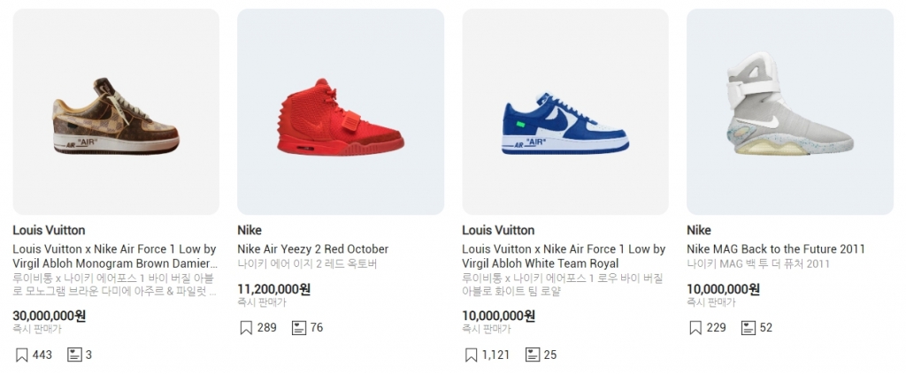This screenshot has height=374, width=906.
Task: Open the brown Damier Air Force 1 image
Action: [116, 112]
